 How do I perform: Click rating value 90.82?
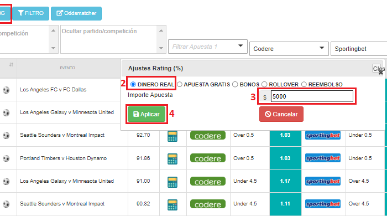click(143, 204)
